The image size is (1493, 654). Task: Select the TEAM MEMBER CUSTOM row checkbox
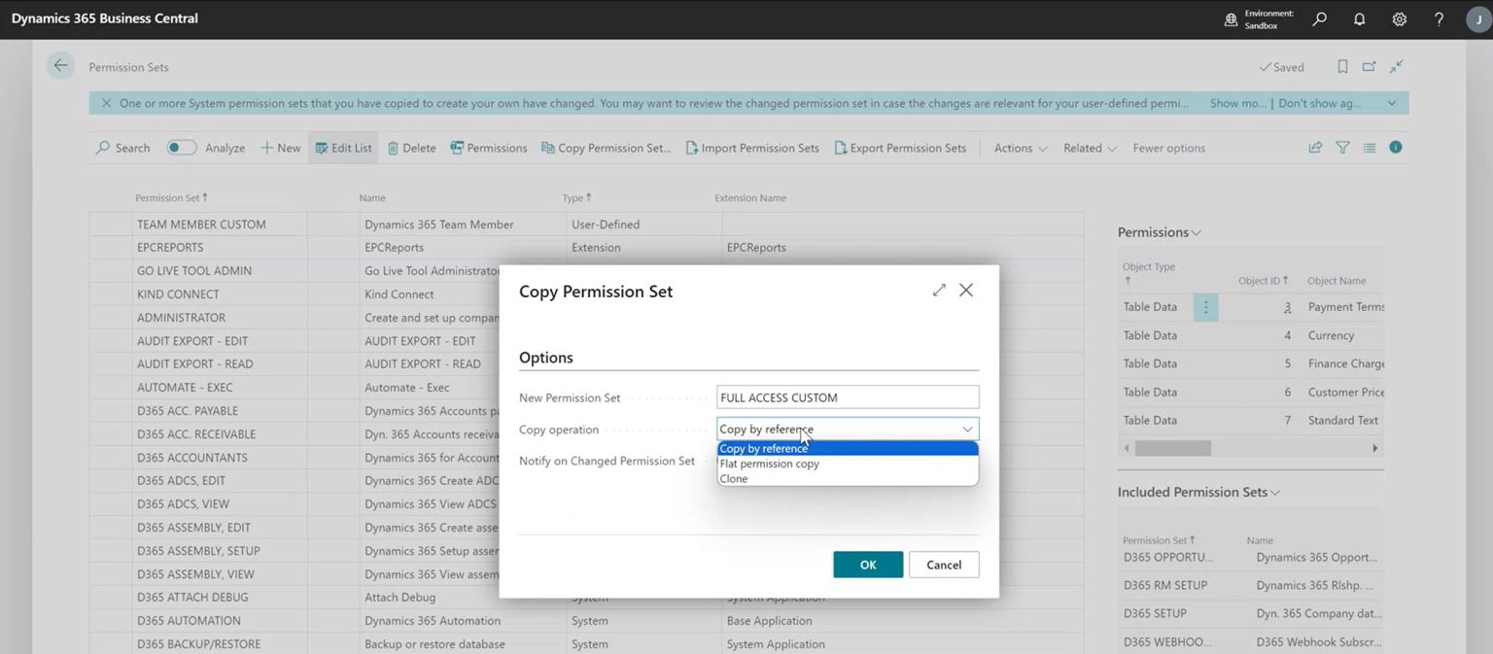click(109, 224)
